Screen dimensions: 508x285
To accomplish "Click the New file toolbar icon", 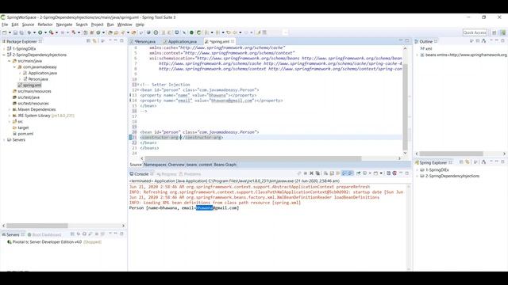I will 5,32.
